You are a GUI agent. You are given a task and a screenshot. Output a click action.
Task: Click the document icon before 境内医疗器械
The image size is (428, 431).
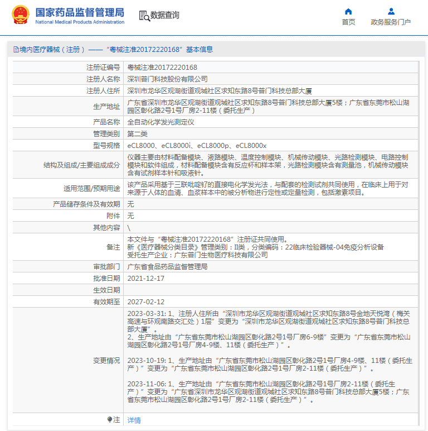[x=16, y=50]
